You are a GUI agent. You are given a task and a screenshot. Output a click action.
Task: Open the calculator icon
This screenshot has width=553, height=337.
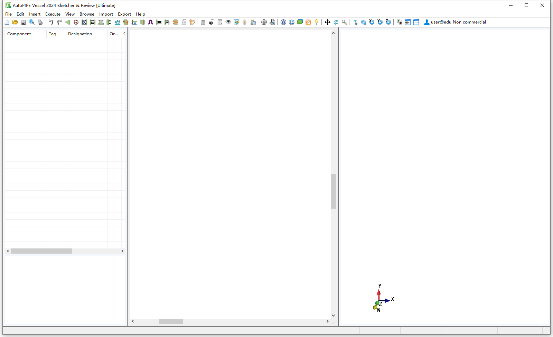[203, 22]
